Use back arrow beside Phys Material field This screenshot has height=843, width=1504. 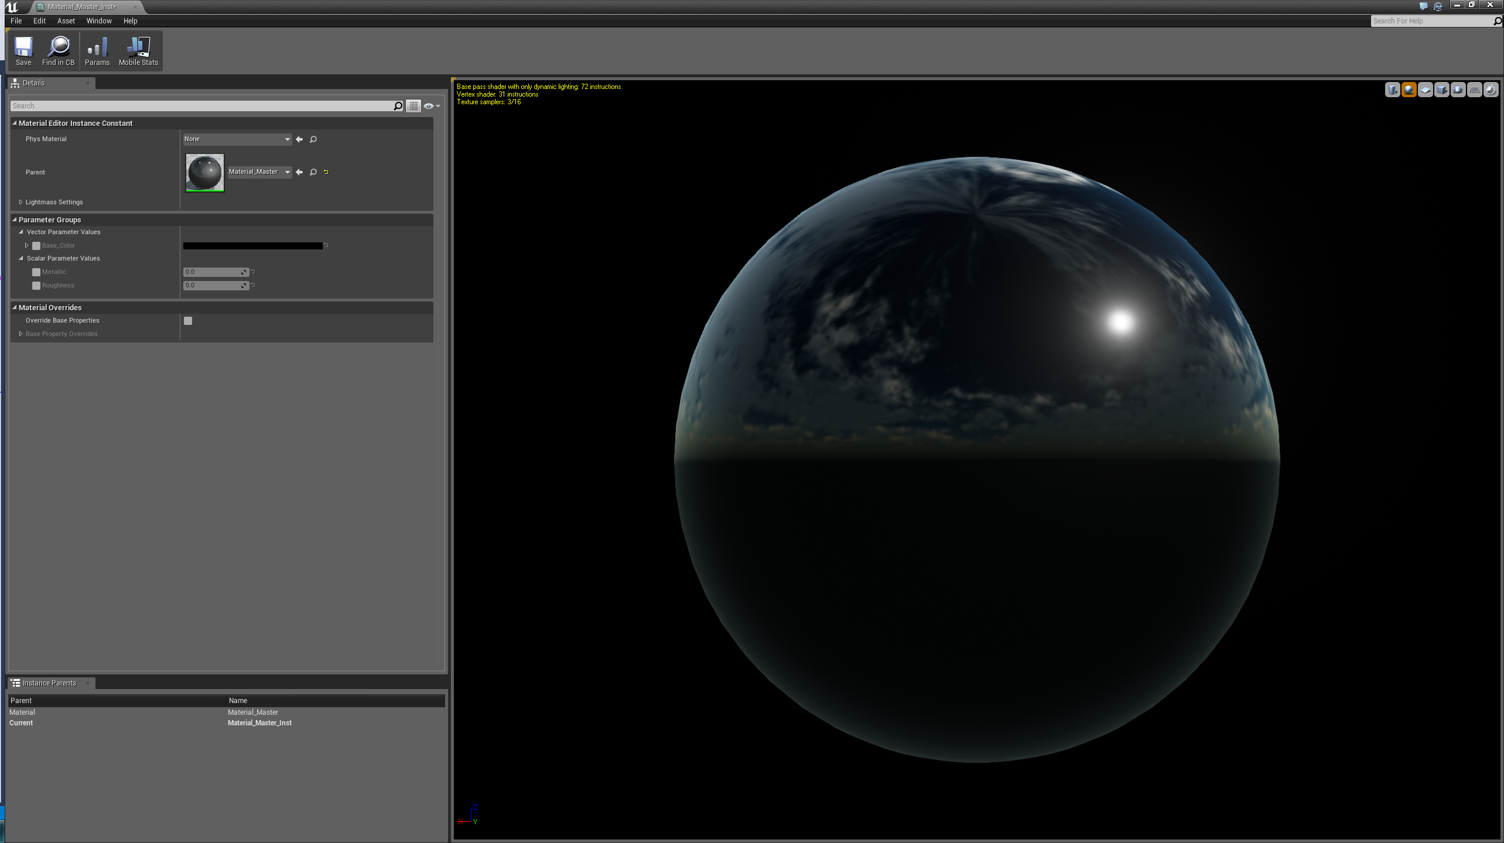point(299,139)
